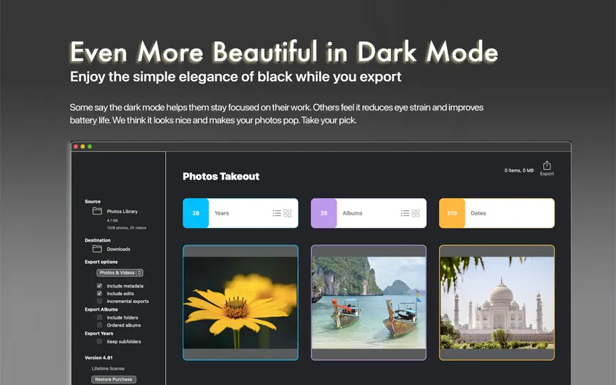Click the Restore Purchase button
Viewport: 616px width, 385px height.
114,379
